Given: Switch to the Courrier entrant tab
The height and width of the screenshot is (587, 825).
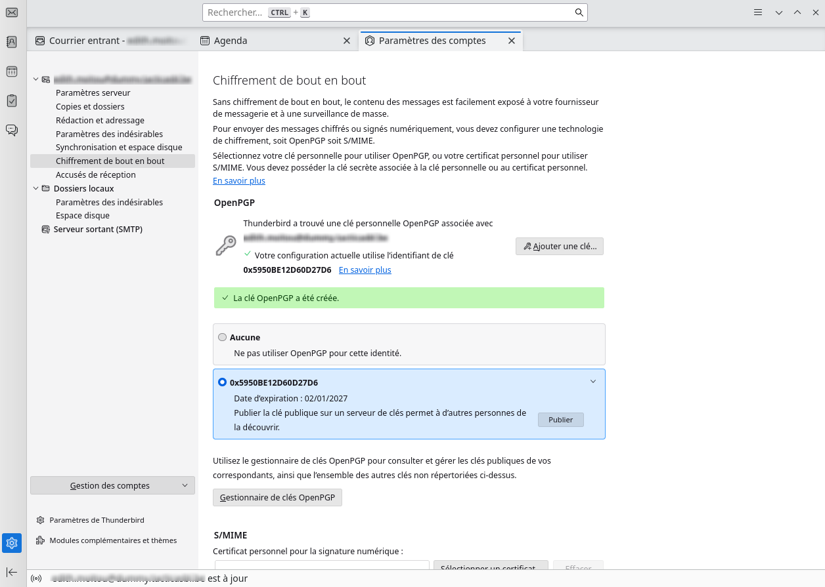Looking at the screenshot, I should coord(110,41).
